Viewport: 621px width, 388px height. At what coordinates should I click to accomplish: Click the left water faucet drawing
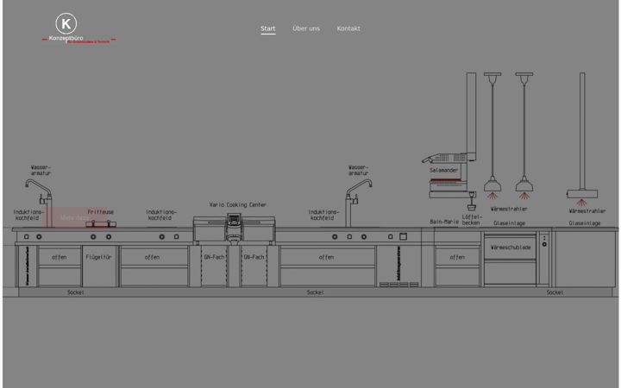[x=40, y=203]
